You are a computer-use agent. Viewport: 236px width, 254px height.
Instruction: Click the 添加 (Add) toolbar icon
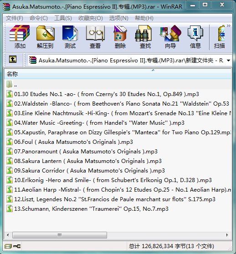pos(20,37)
